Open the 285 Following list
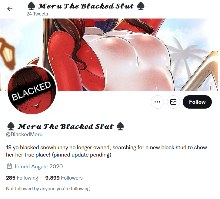 click(x=22, y=178)
